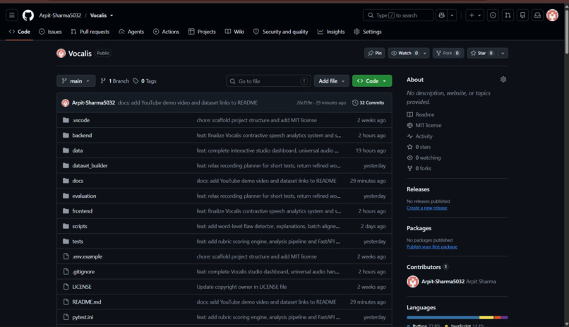Open the Insights tab
The image size is (569, 327).
(331, 32)
